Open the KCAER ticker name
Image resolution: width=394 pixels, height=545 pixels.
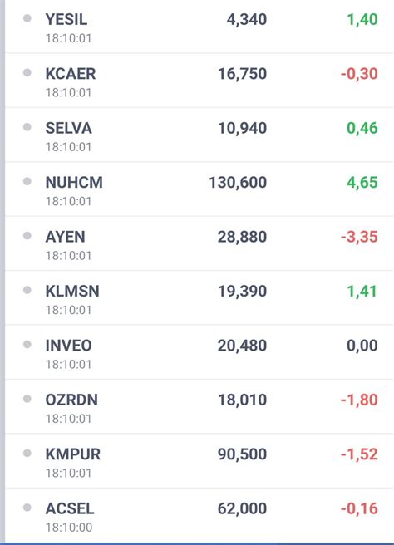click(x=71, y=74)
